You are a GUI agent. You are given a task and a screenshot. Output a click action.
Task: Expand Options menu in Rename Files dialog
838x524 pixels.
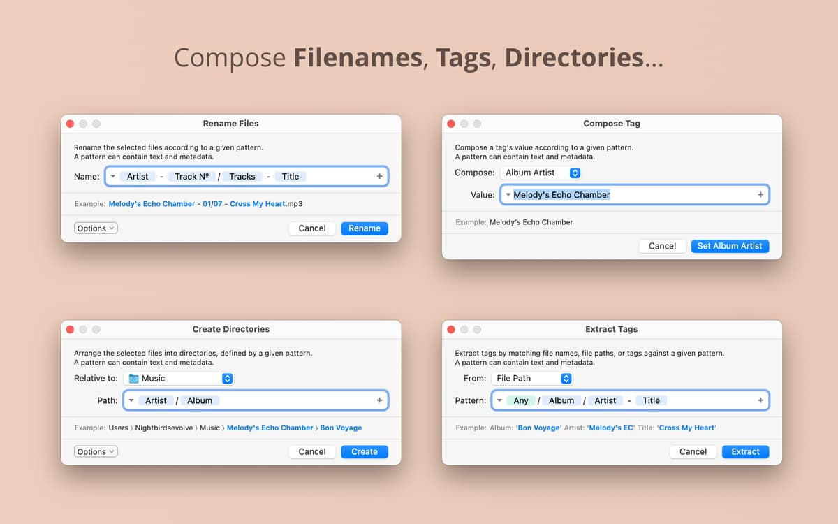tap(96, 228)
